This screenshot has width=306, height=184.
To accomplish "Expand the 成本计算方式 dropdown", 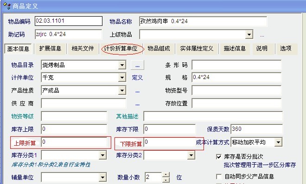I will tap(278, 142).
